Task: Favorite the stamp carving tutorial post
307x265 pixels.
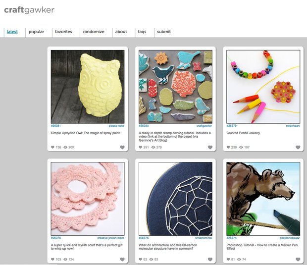Action: (x=210, y=147)
